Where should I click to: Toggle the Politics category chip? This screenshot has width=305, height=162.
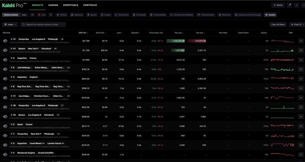[x=61, y=15]
